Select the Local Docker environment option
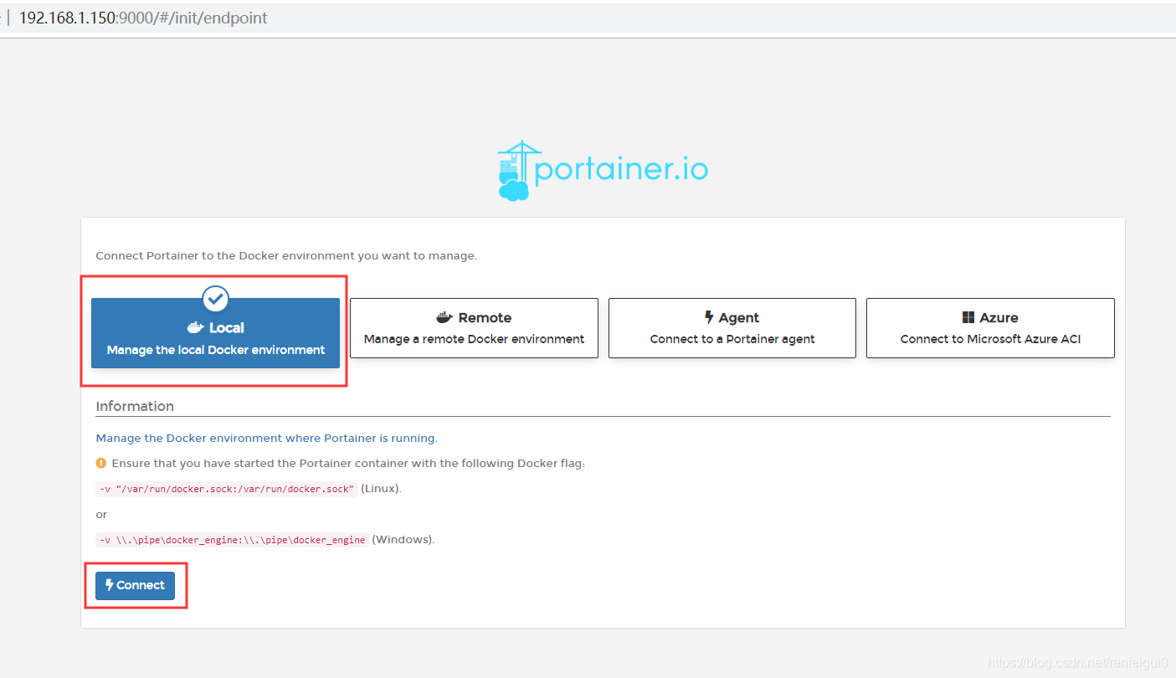This screenshot has height=678, width=1176. [215, 333]
